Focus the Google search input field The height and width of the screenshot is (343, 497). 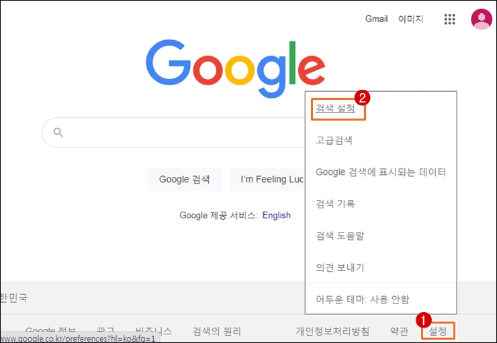coord(174,133)
